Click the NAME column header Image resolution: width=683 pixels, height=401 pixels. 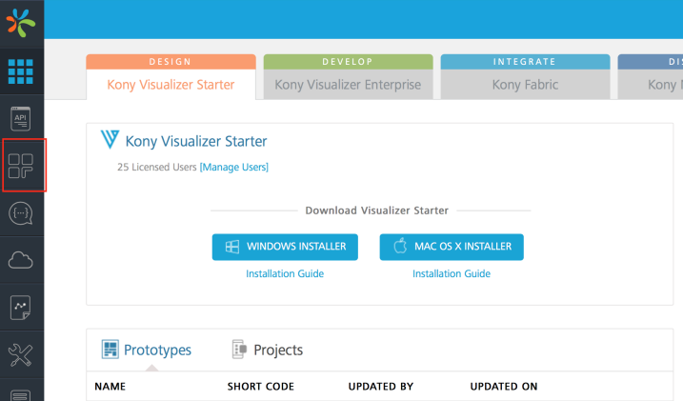110,386
